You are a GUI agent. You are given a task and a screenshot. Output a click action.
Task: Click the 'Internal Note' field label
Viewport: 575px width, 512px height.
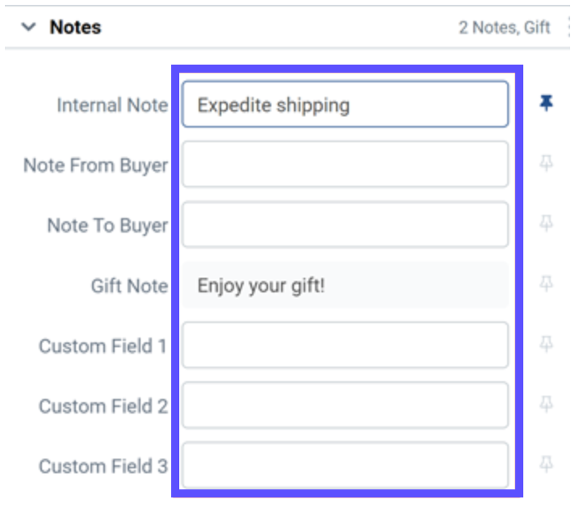pos(111,105)
